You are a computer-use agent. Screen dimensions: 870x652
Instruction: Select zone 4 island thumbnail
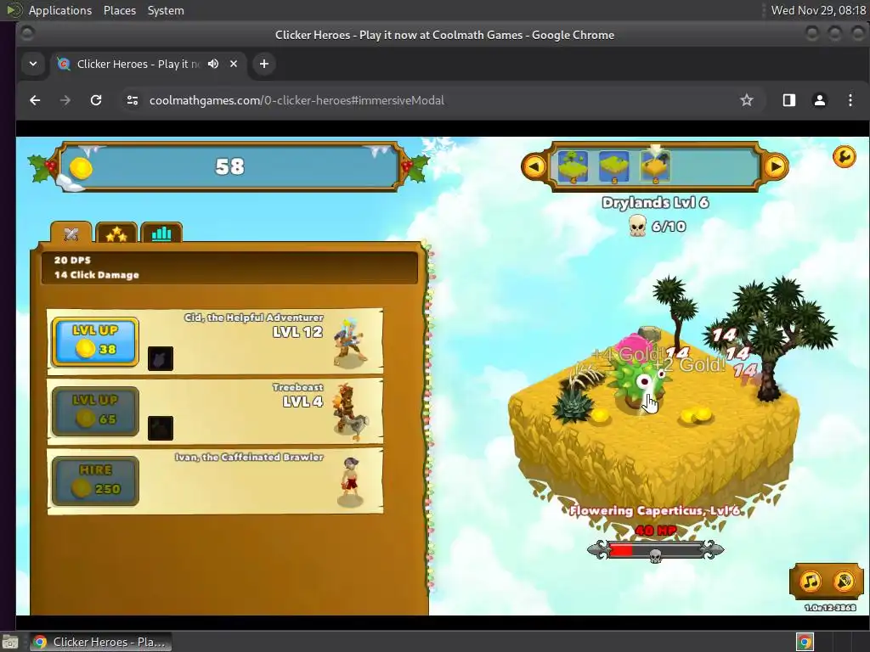pos(573,166)
